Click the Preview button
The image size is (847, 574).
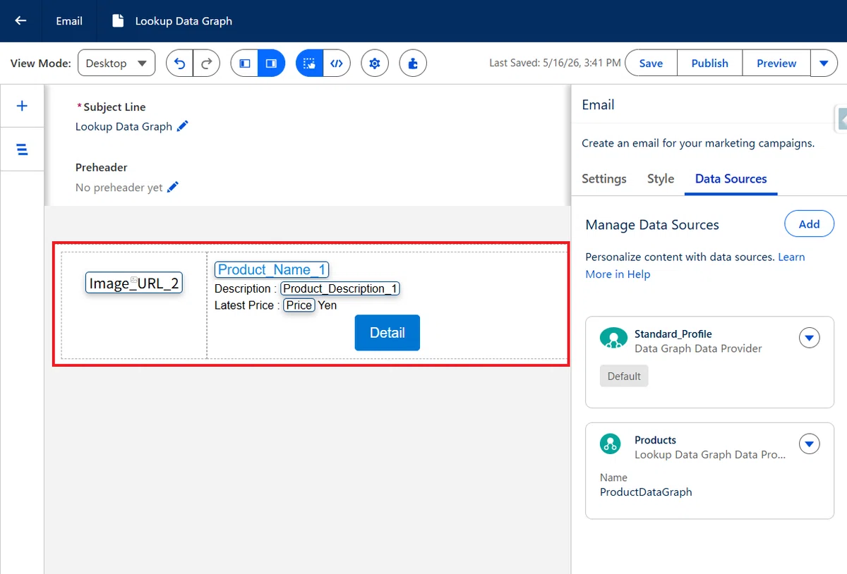(776, 63)
